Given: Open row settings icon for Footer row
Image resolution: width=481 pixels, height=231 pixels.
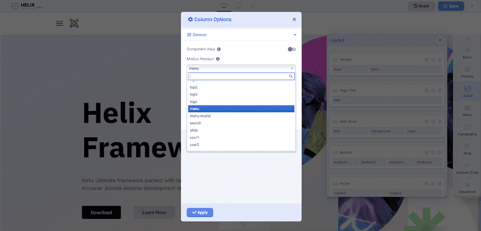Looking at the screenshot, I should click(433, 183).
